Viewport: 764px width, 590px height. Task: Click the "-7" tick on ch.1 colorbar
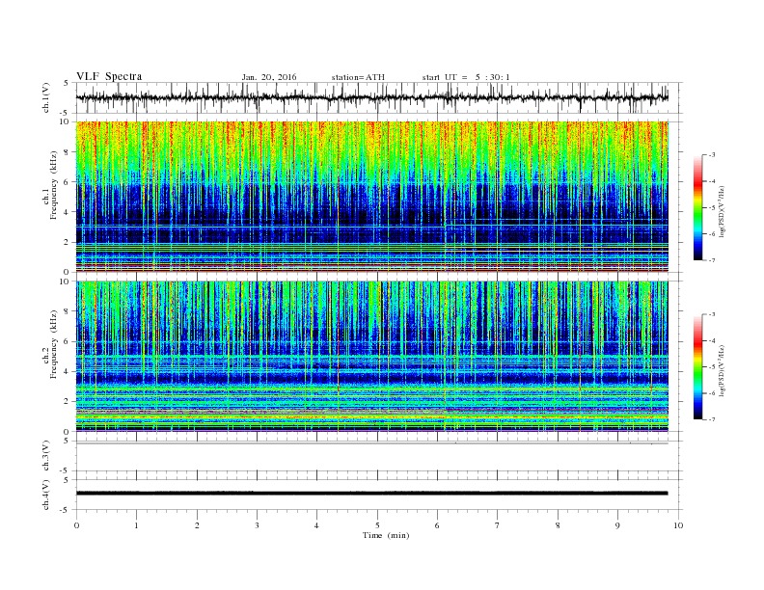tap(711, 260)
